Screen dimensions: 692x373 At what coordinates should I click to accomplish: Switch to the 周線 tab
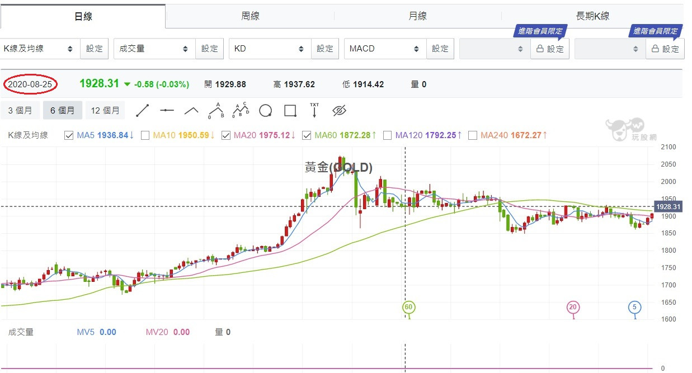250,16
